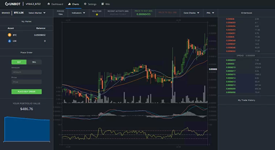This screenshot has width=275, height=150.
Task: Click bid price 0.0006012 in orderbook
Action: click(x=231, y=85)
